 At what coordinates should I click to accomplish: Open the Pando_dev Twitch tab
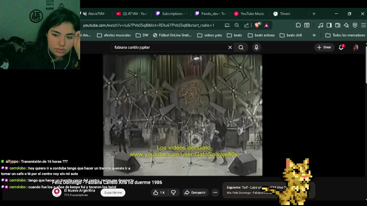(x=210, y=14)
